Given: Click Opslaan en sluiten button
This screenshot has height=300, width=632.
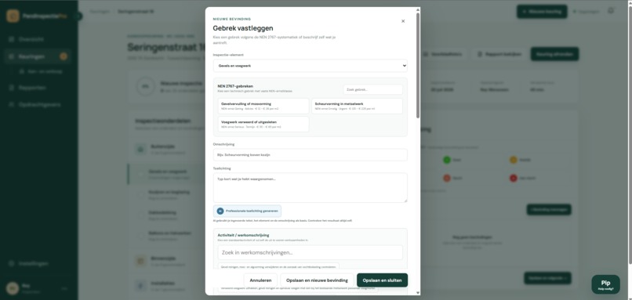Looking at the screenshot, I should pos(382,280).
